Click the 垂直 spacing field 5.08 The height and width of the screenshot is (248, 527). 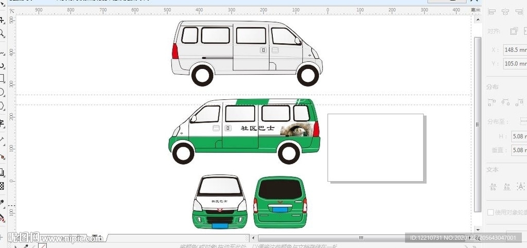(x=519, y=150)
